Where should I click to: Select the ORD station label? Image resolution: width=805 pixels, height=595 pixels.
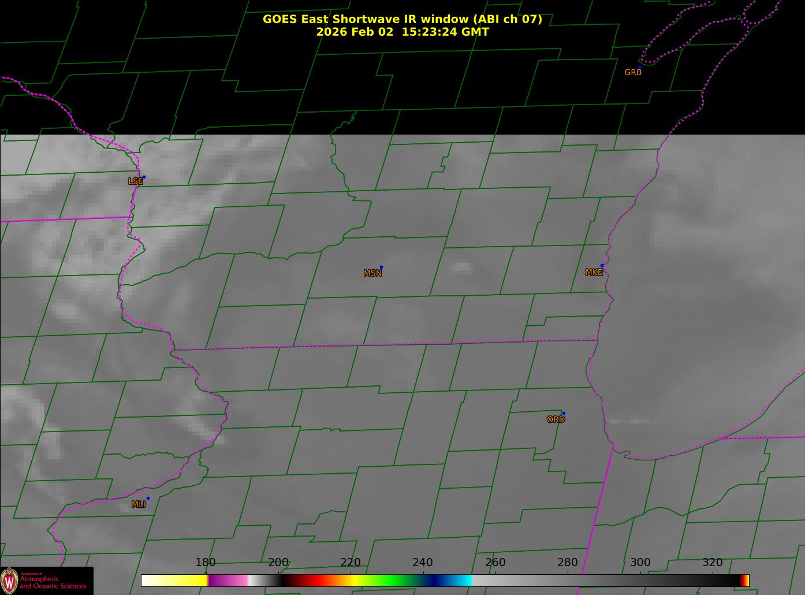point(556,419)
